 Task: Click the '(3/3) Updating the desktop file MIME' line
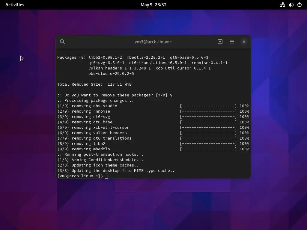(117, 170)
